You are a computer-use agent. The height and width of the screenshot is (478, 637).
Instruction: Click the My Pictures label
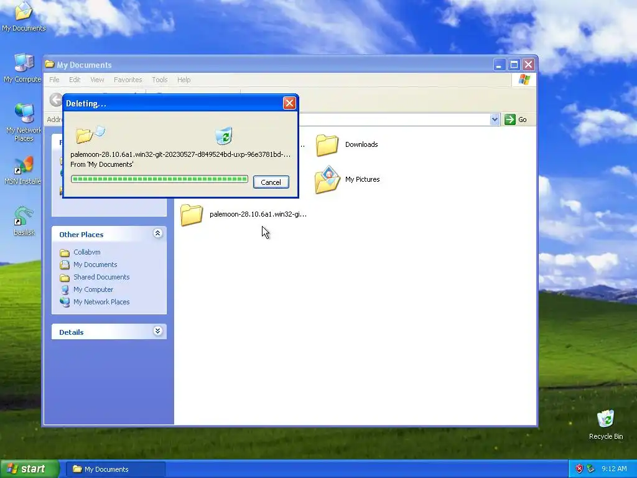[363, 179]
